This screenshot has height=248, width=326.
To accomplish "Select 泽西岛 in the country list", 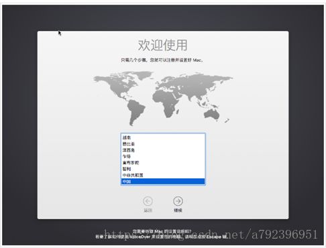I will click(163, 150).
